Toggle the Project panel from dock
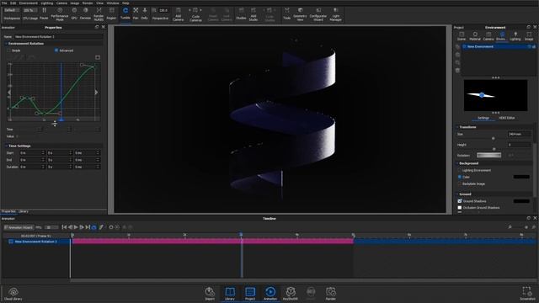 250,294
